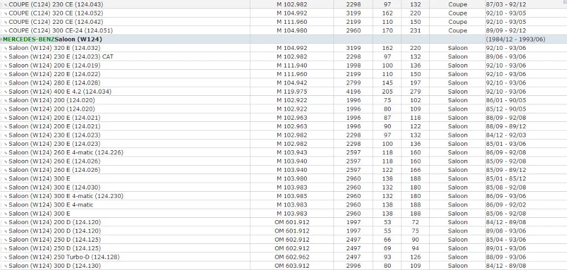Screen dimensions: 567x270
Task: Click displacement value 2996
Action: pyautogui.click(x=353, y=265)
